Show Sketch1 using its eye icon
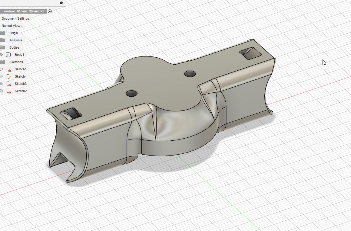This screenshot has height=231, width=351. tap(1, 69)
